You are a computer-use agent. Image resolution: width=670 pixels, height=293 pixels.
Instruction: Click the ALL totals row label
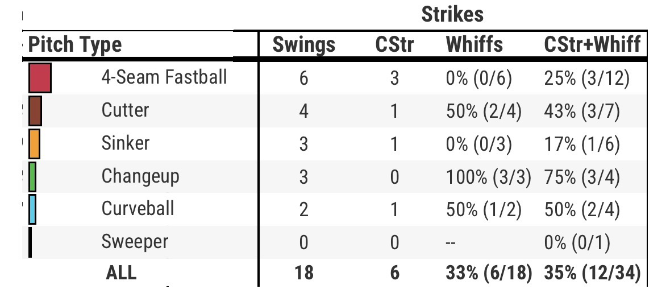point(121,273)
